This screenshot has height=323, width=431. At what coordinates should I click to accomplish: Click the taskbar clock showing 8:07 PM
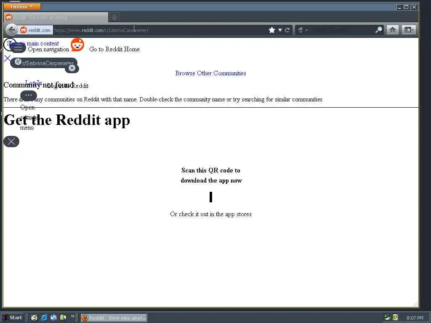tap(415, 318)
